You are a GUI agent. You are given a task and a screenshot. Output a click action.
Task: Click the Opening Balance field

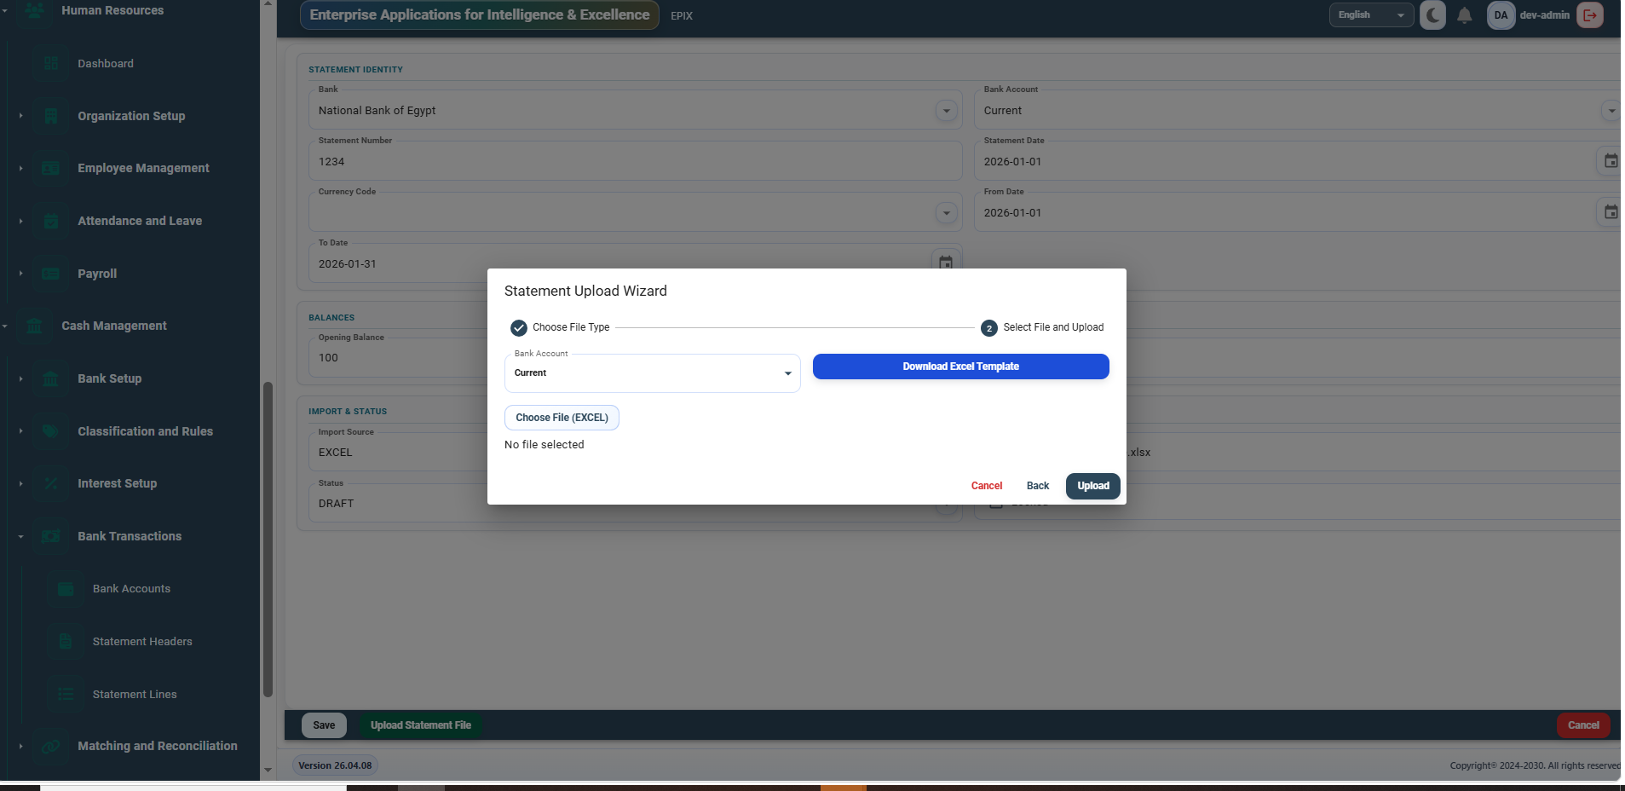click(398, 358)
